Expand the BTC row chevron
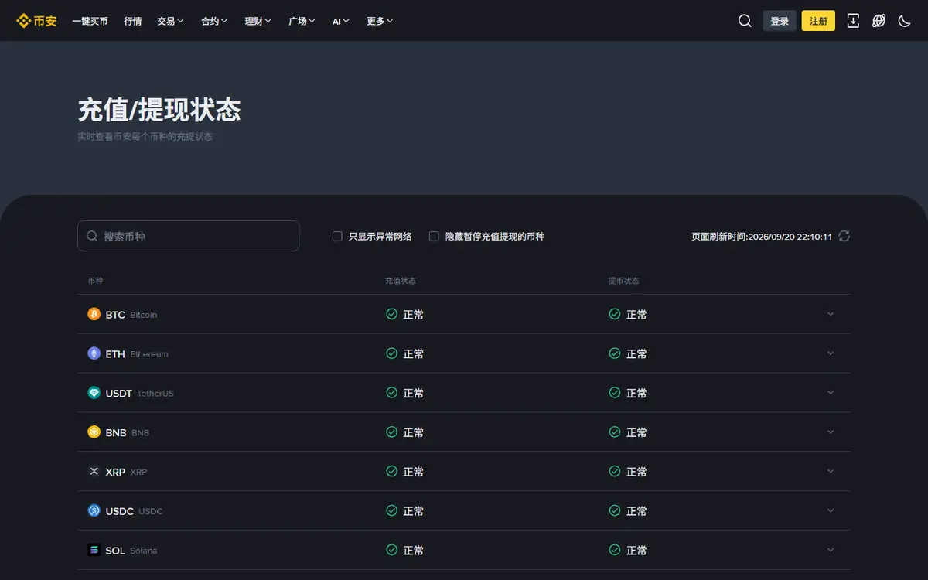The image size is (928, 580). coord(831,314)
